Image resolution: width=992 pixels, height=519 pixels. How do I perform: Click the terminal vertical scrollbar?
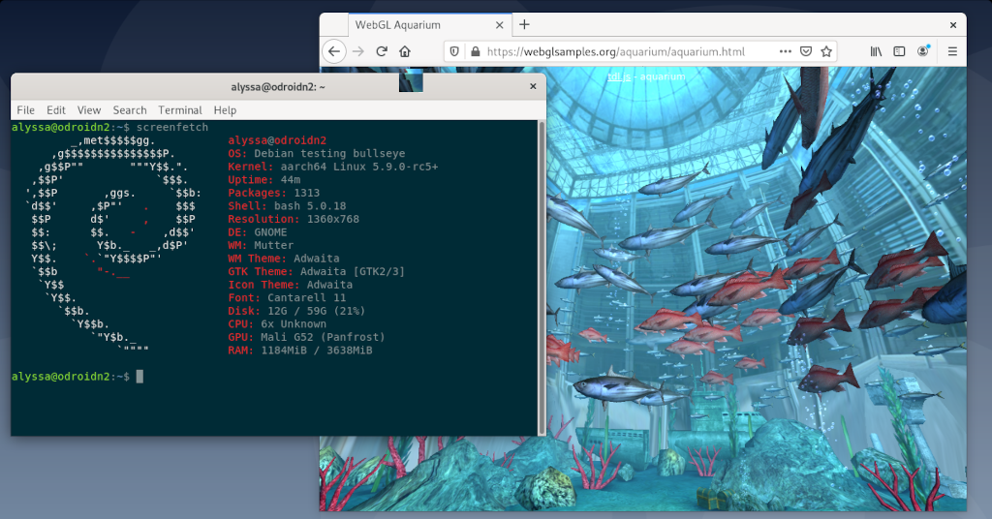point(542,278)
